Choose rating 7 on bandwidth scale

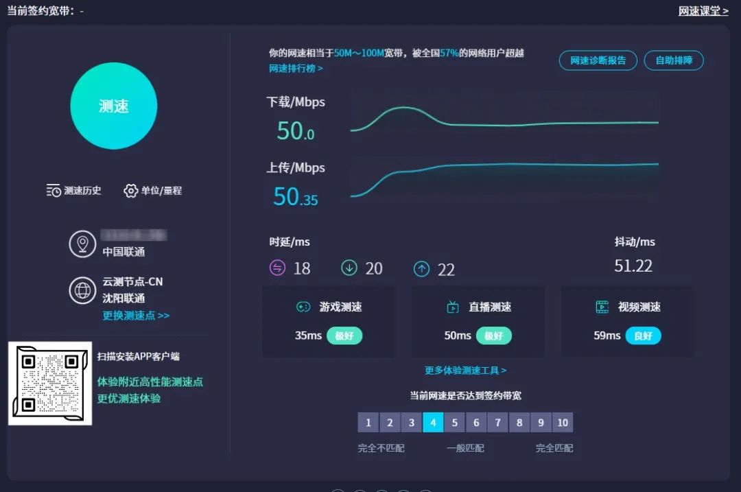tap(497, 423)
